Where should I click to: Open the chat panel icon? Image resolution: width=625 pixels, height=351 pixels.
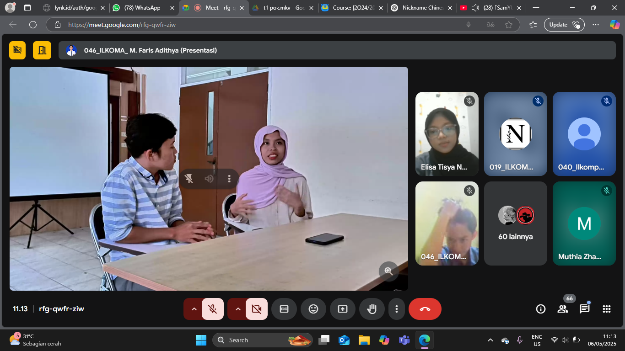coord(584,309)
